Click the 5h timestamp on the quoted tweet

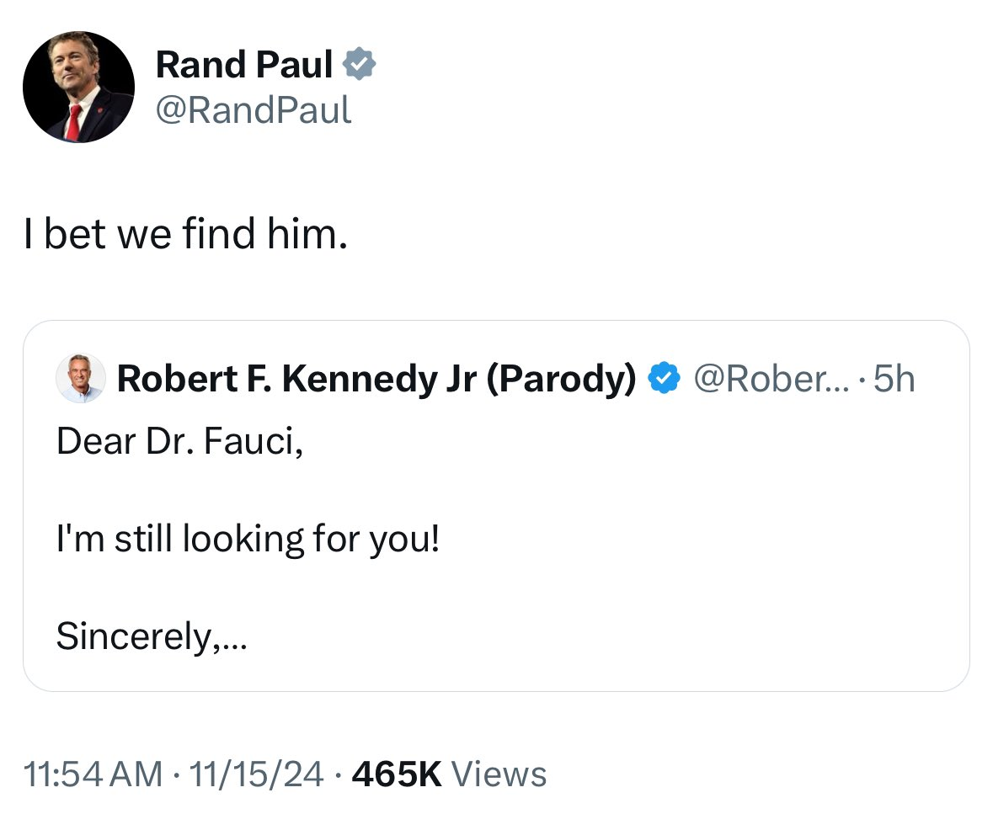coord(895,380)
